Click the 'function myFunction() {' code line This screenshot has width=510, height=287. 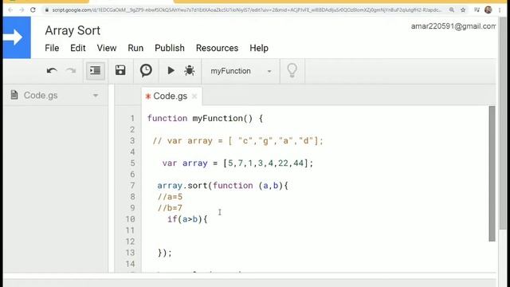[x=205, y=119]
